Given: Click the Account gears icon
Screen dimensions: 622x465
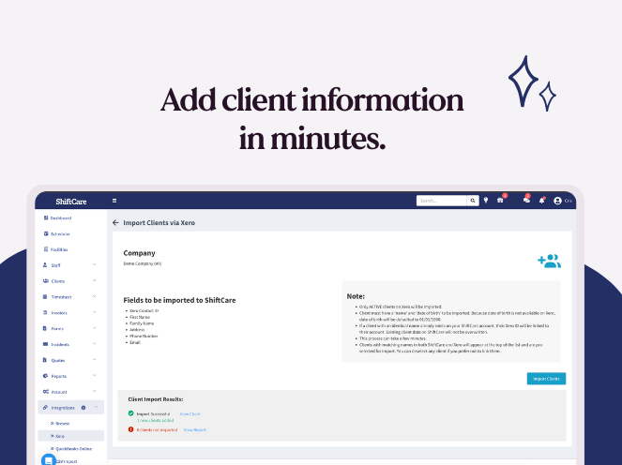Looking at the screenshot, I should coord(46,392).
